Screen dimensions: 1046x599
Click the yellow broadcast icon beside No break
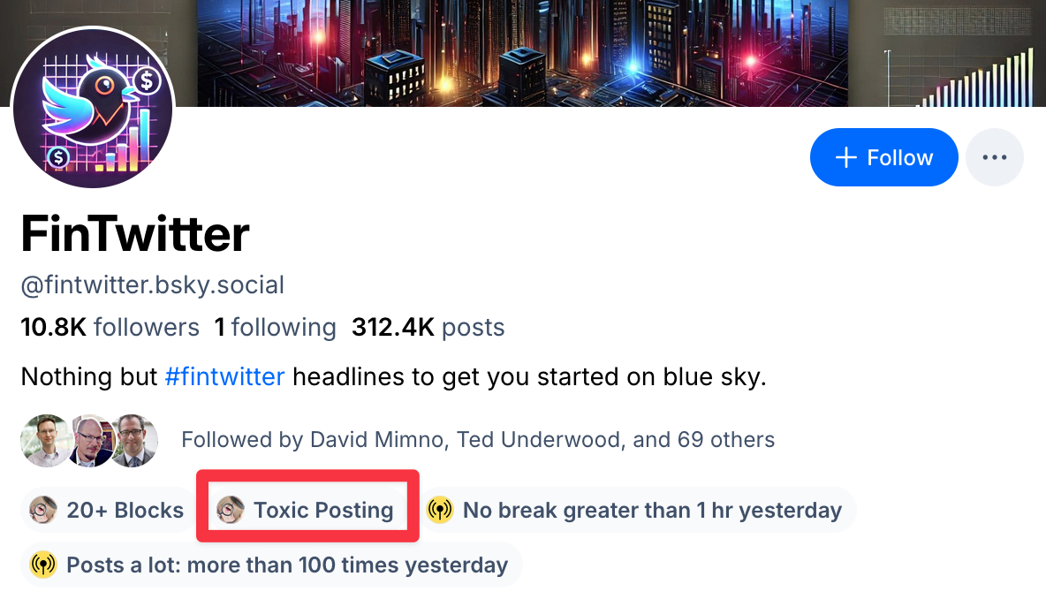[x=440, y=510]
